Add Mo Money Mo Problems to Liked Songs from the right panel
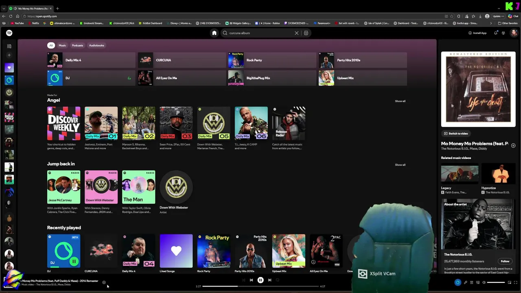 tap(513, 145)
